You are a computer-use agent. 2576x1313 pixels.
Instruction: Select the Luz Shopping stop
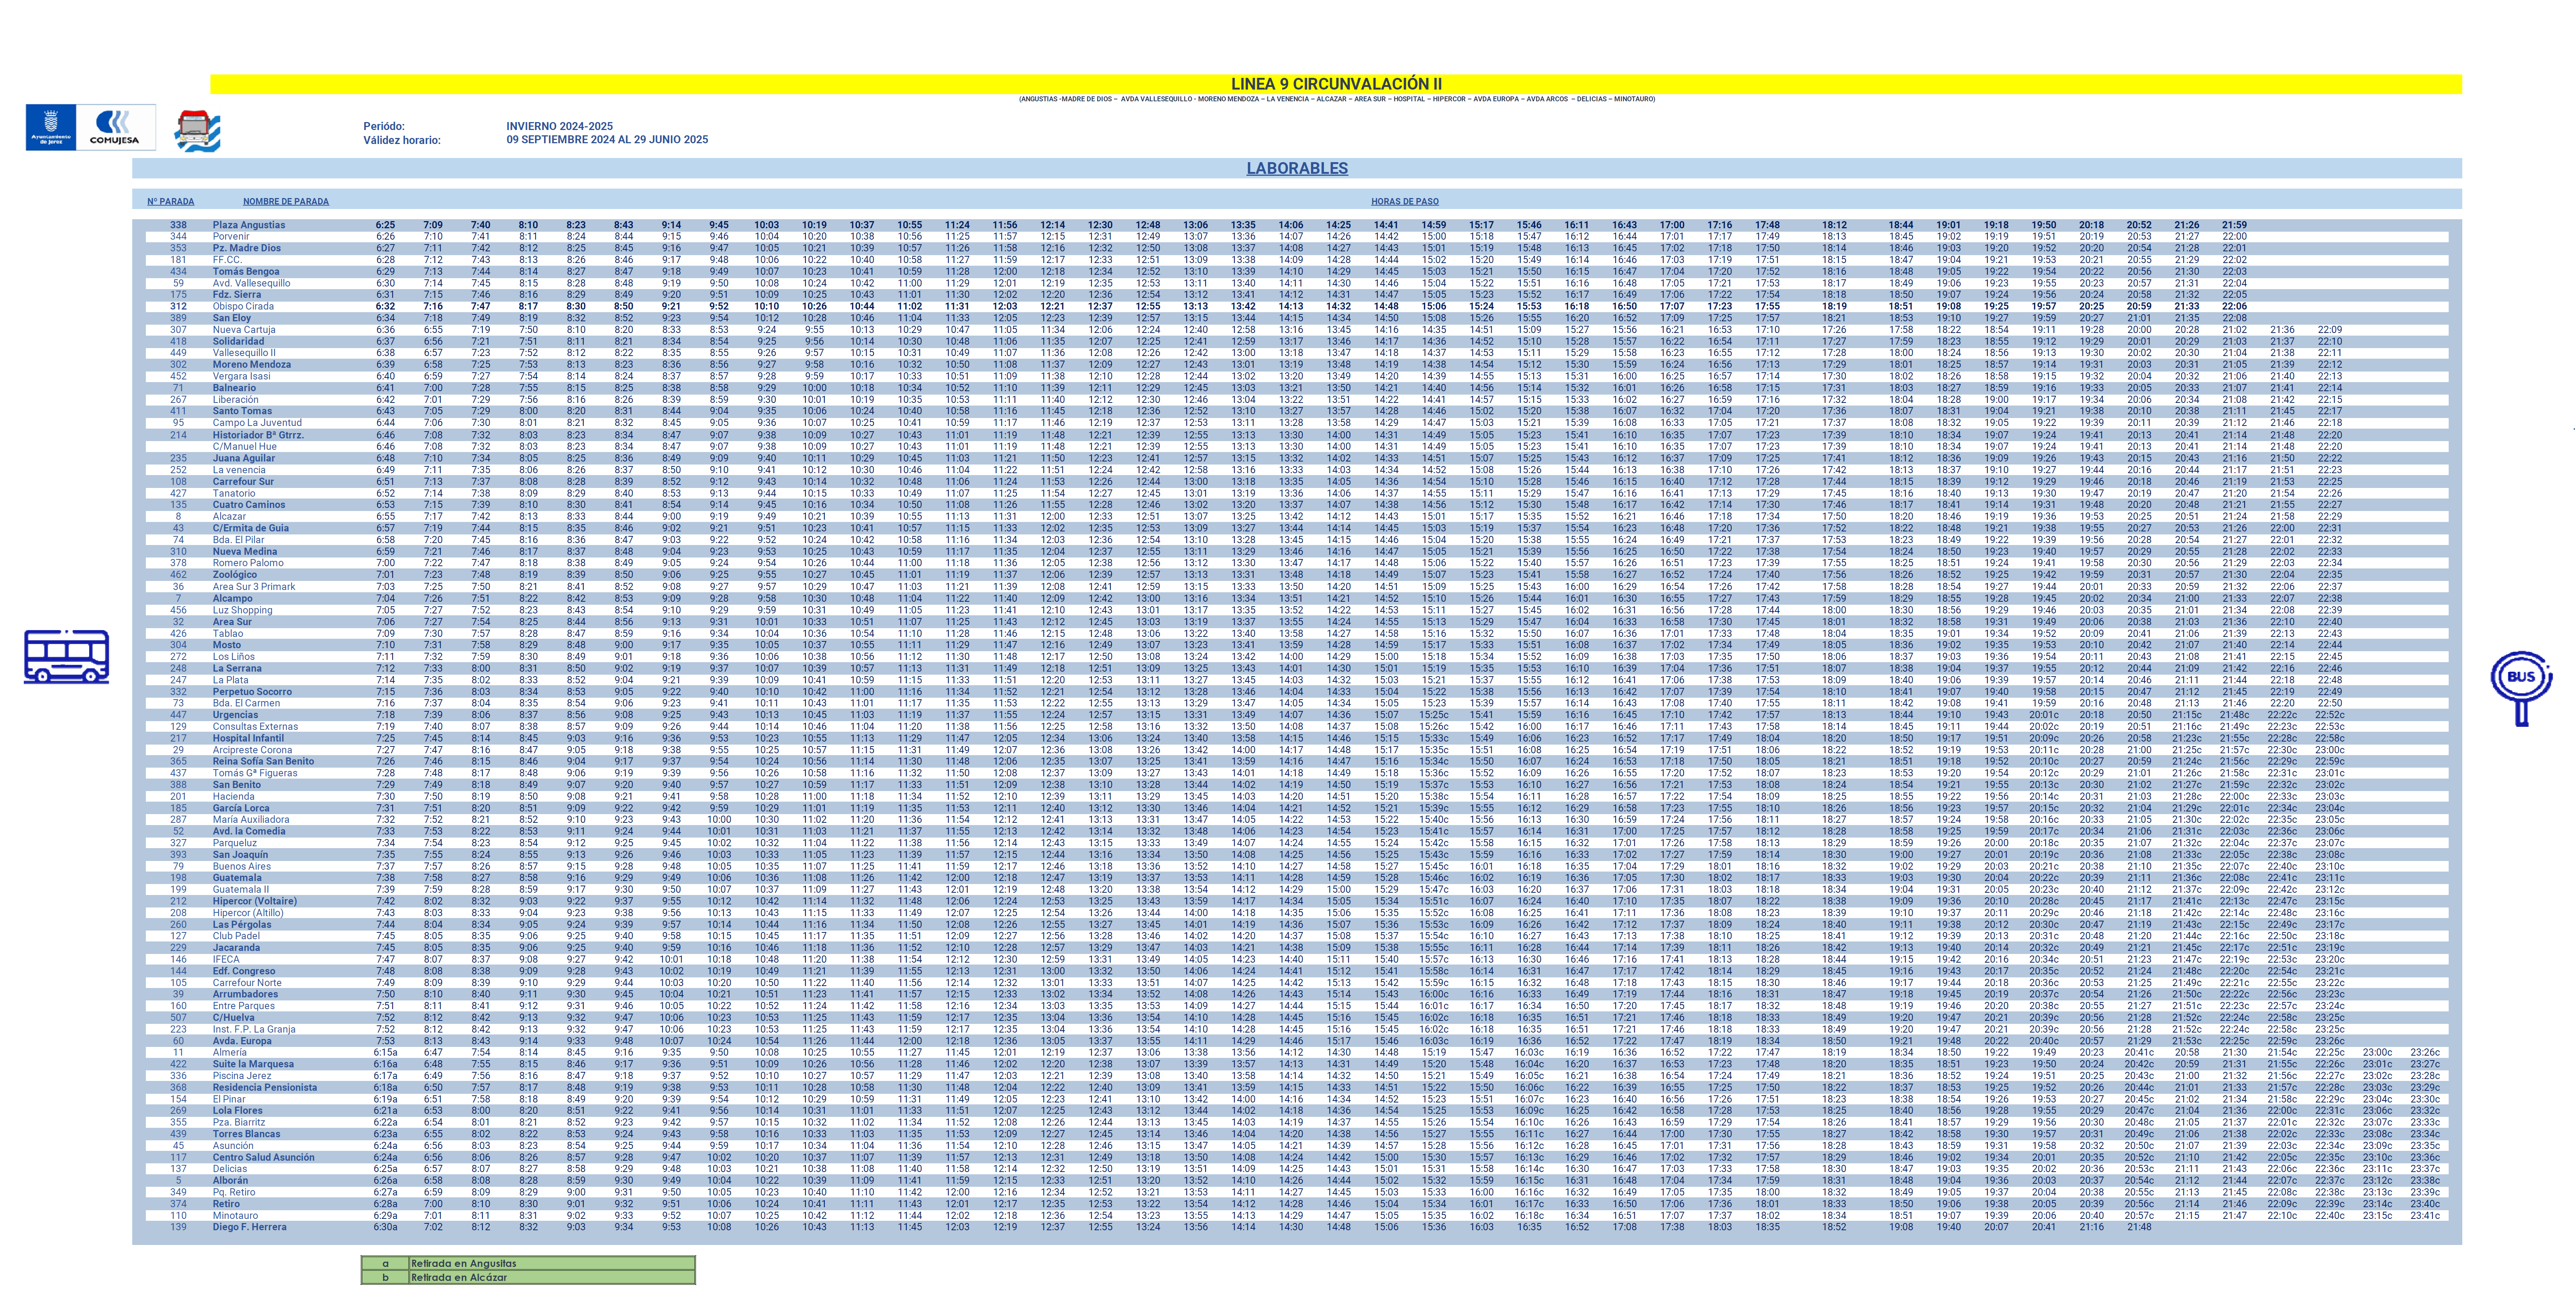click(x=242, y=610)
